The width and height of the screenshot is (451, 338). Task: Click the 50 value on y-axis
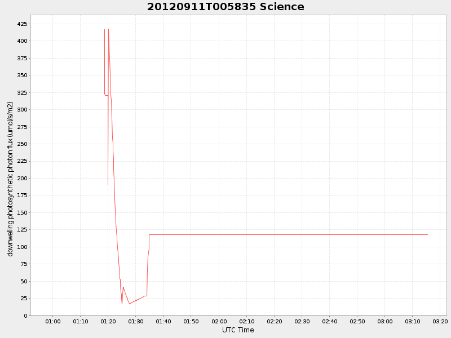pos(24,281)
